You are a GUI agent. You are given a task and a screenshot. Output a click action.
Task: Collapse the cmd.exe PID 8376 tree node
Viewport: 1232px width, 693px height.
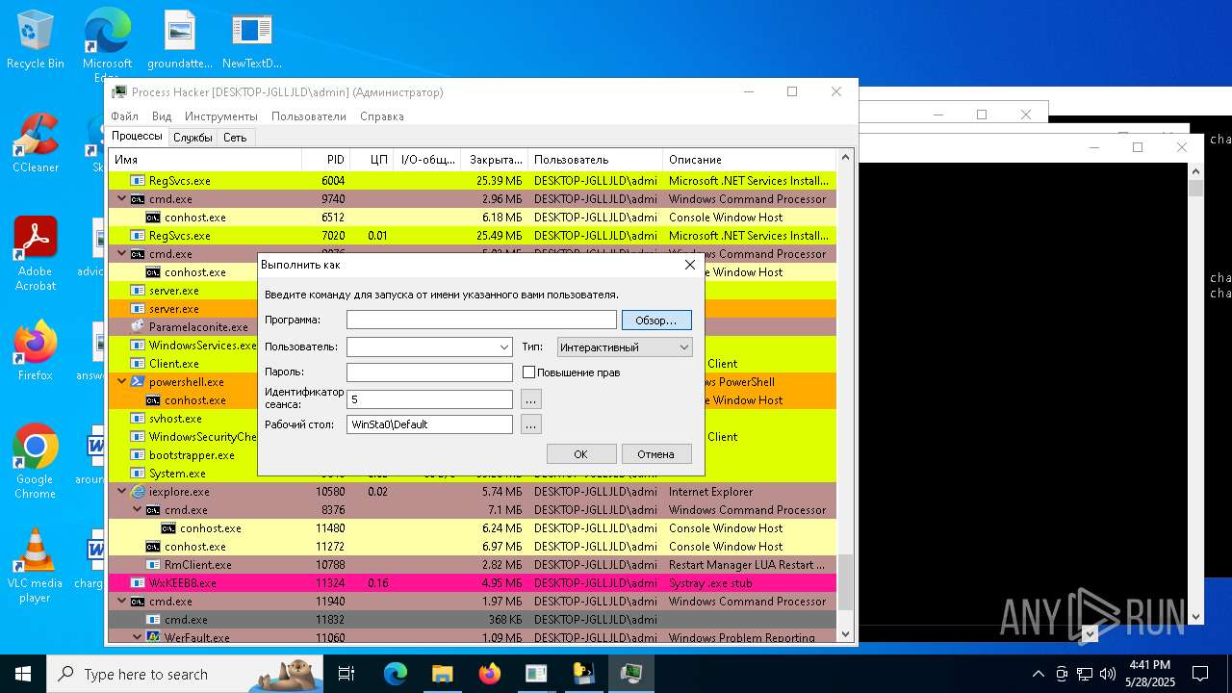click(138, 510)
